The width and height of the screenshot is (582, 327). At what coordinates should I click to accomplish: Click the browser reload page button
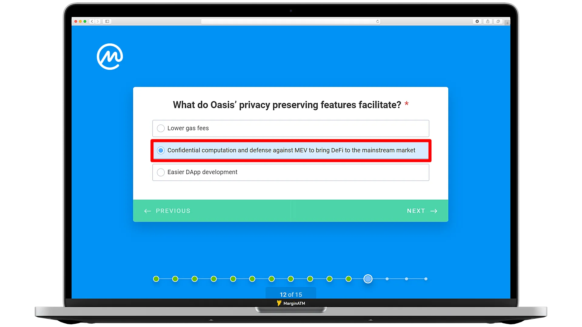(x=378, y=21)
